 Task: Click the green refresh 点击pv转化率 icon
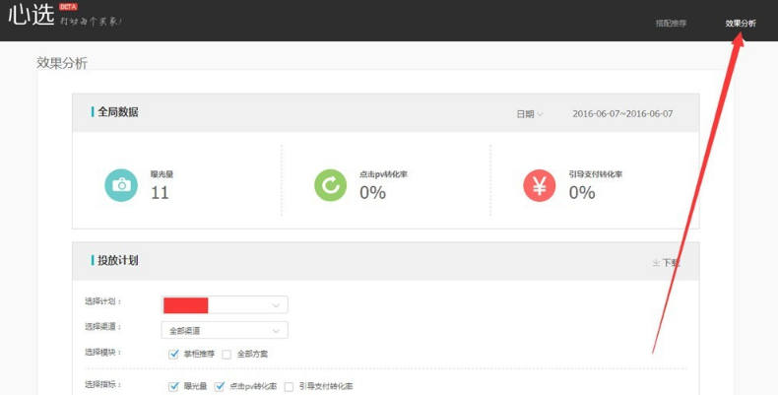point(331,185)
